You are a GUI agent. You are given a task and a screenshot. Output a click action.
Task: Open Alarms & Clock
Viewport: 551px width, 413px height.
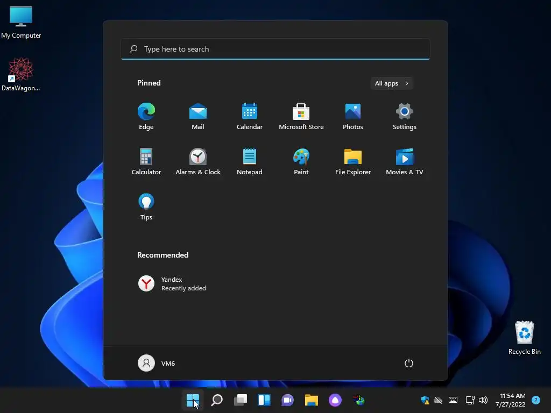[x=198, y=161]
